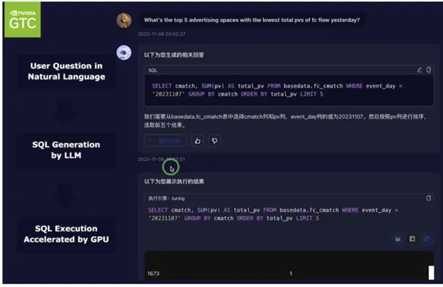Screen dimensions: 443x287
Task: Select the SQL Execution Accelerated by GPU box
Action: point(67,234)
